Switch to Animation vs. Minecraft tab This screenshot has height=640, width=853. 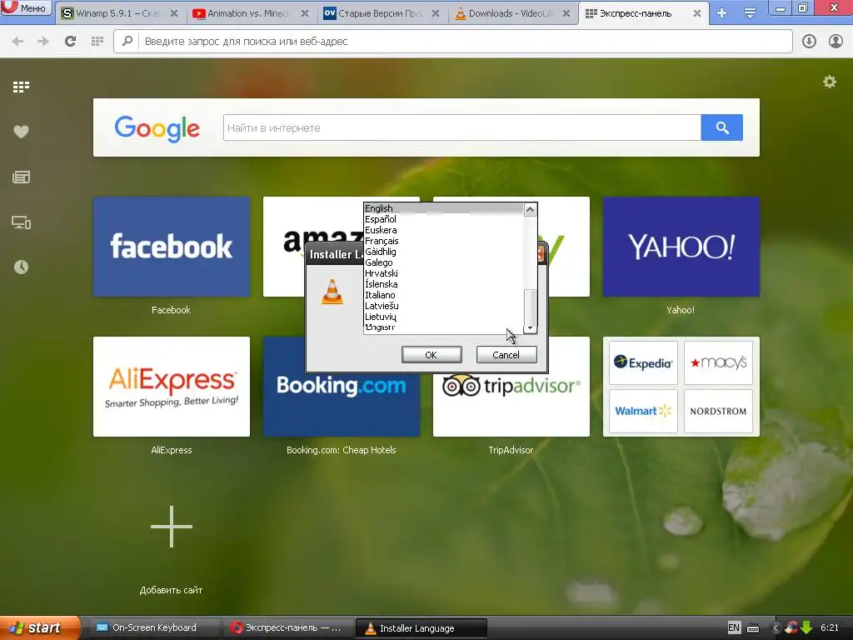coord(248,13)
